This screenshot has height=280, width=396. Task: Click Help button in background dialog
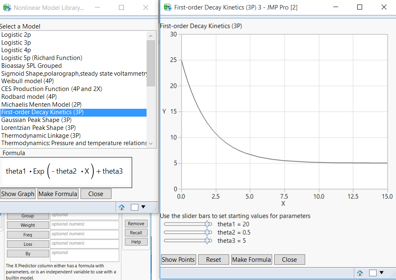pos(136,242)
